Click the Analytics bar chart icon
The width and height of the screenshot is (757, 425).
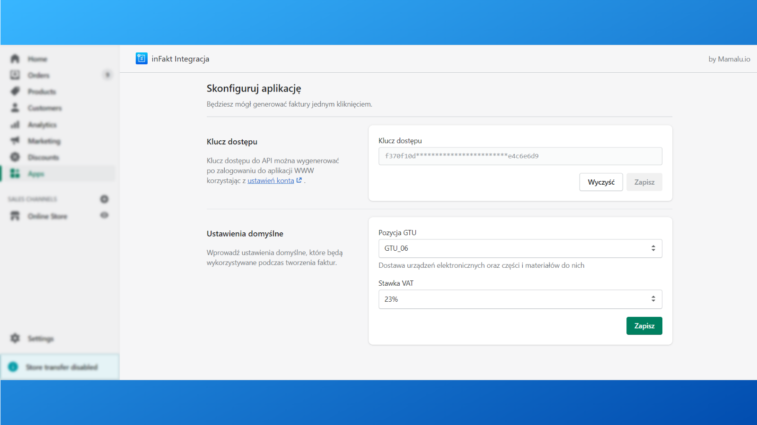click(15, 124)
